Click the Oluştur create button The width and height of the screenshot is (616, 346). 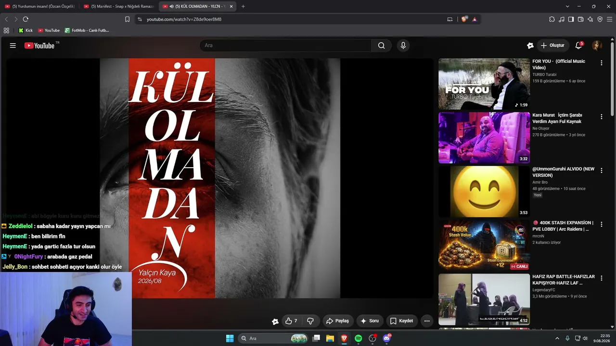552,46
